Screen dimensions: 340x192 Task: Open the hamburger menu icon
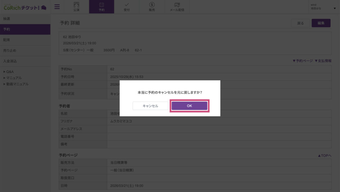pos(57,7)
